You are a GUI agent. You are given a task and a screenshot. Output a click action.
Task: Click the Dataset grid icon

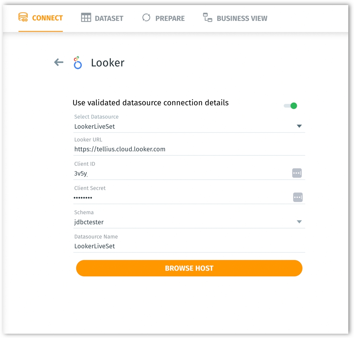(86, 18)
